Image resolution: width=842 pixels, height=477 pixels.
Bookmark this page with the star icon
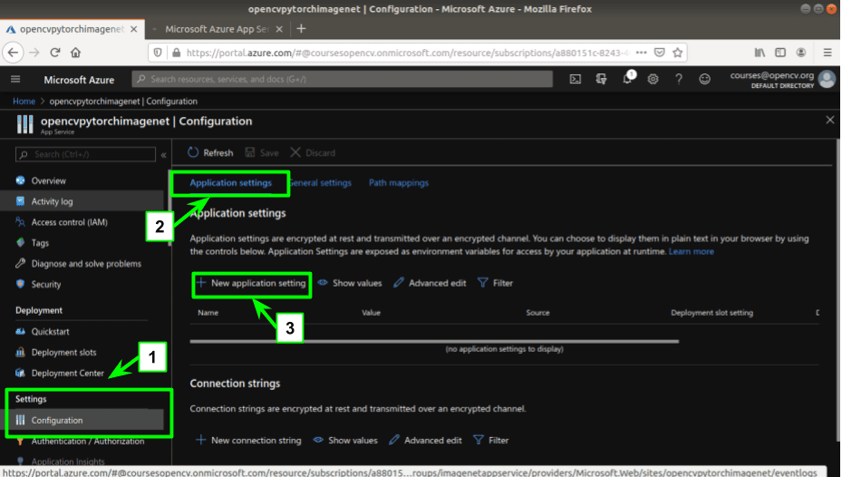(x=678, y=53)
